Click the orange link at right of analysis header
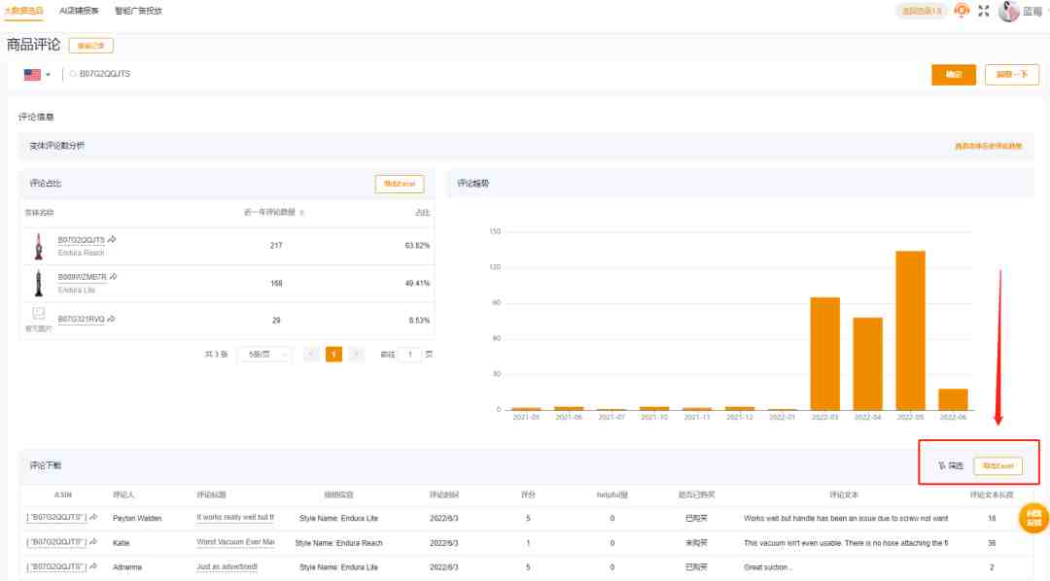The width and height of the screenshot is (1050, 581). tap(989, 146)
